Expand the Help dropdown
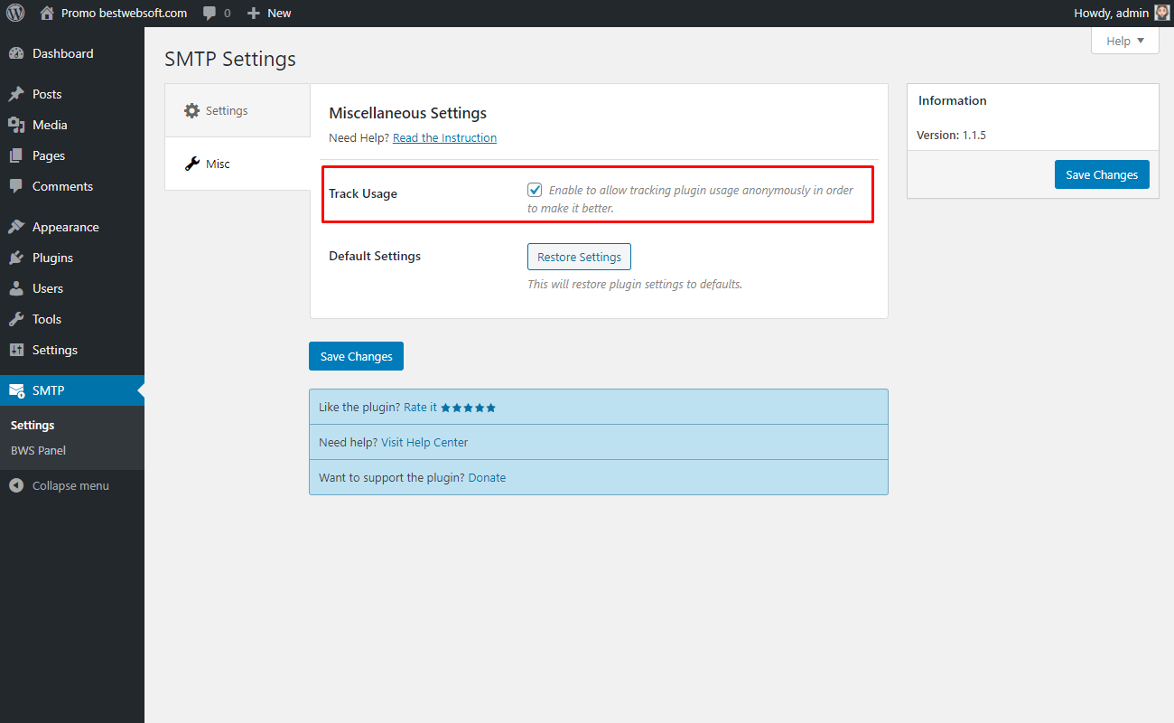The image size is (1174, 723). point(1125,41)
